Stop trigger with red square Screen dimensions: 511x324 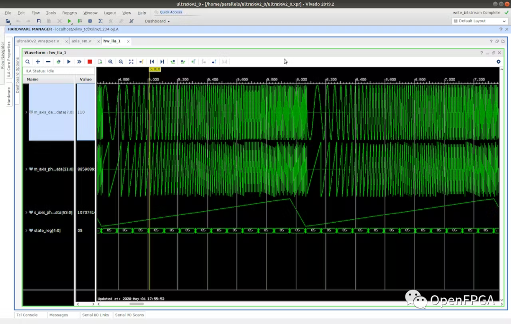(89, 62)
